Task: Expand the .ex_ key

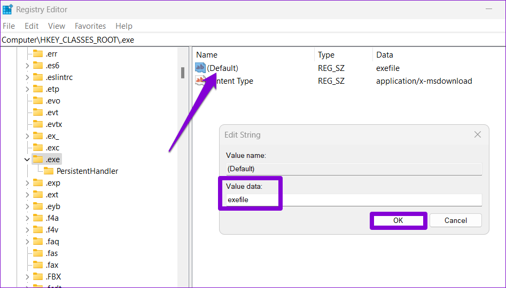Action: (27, 136)
